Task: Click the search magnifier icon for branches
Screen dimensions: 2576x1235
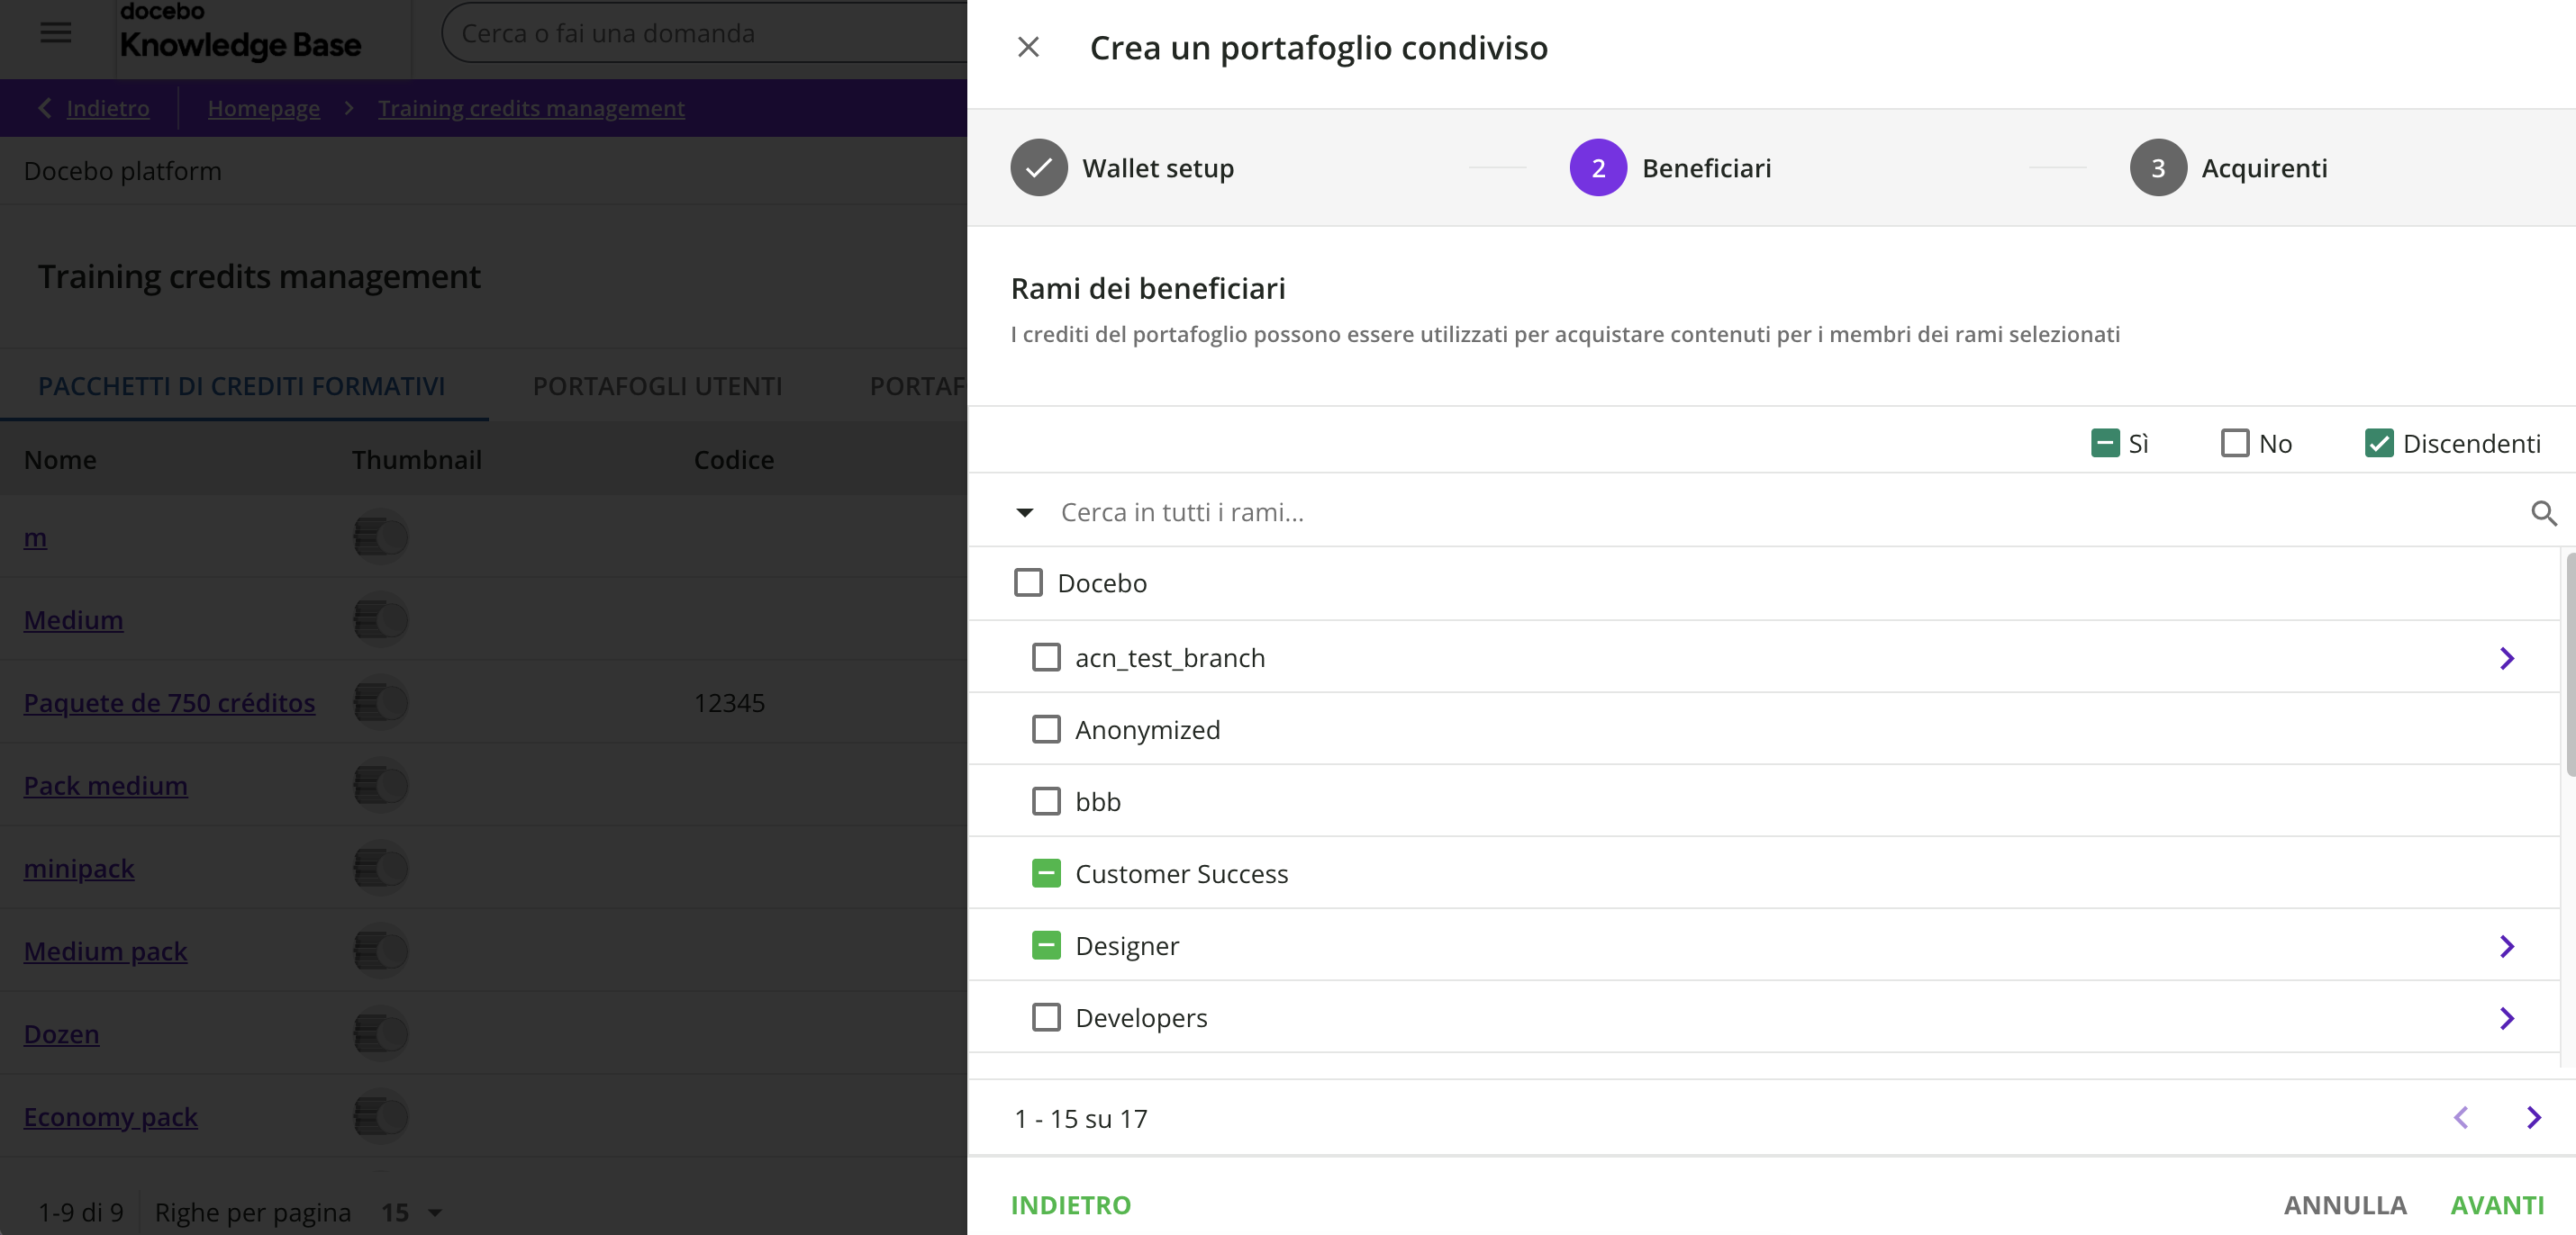Action: 2543,512
